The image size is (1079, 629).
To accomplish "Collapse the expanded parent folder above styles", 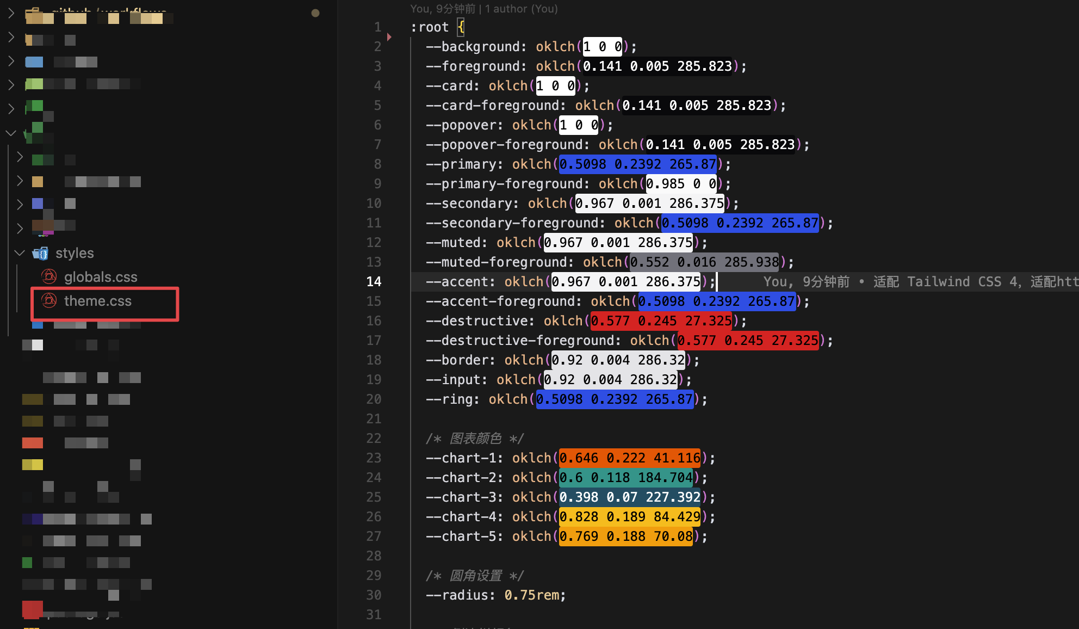I will tap(11, 133).
